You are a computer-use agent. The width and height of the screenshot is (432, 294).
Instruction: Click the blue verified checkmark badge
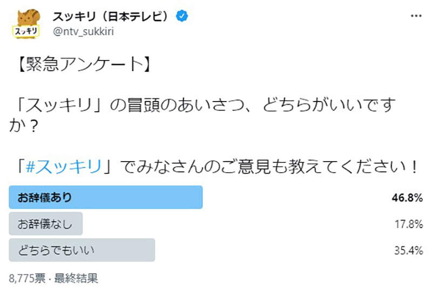click(x=183, y=16)
